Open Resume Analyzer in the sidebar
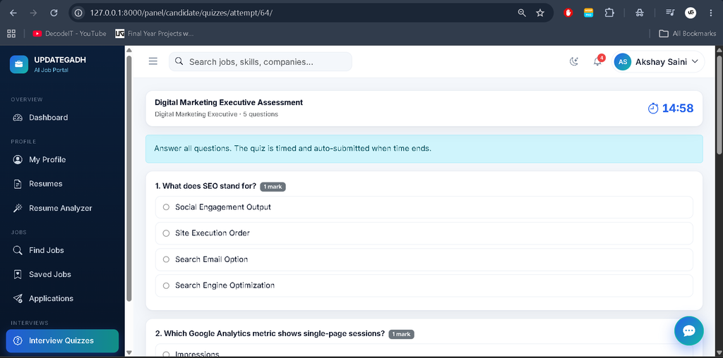Screen dimensions: 723x358 [x=62, y=208]
